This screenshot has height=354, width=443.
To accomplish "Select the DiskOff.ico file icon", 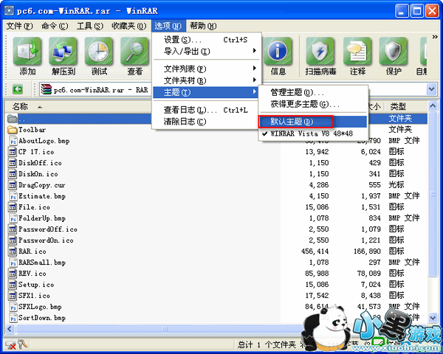I will pos(12,163).
